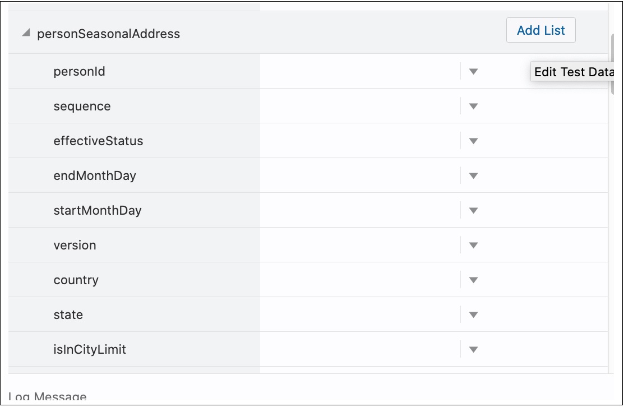This screenshot has height=407, width=624.
Task: Open the state row dropdown arrow
Action: 473,314
